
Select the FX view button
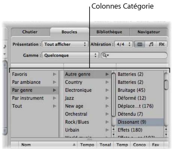(x=162, y=44)
